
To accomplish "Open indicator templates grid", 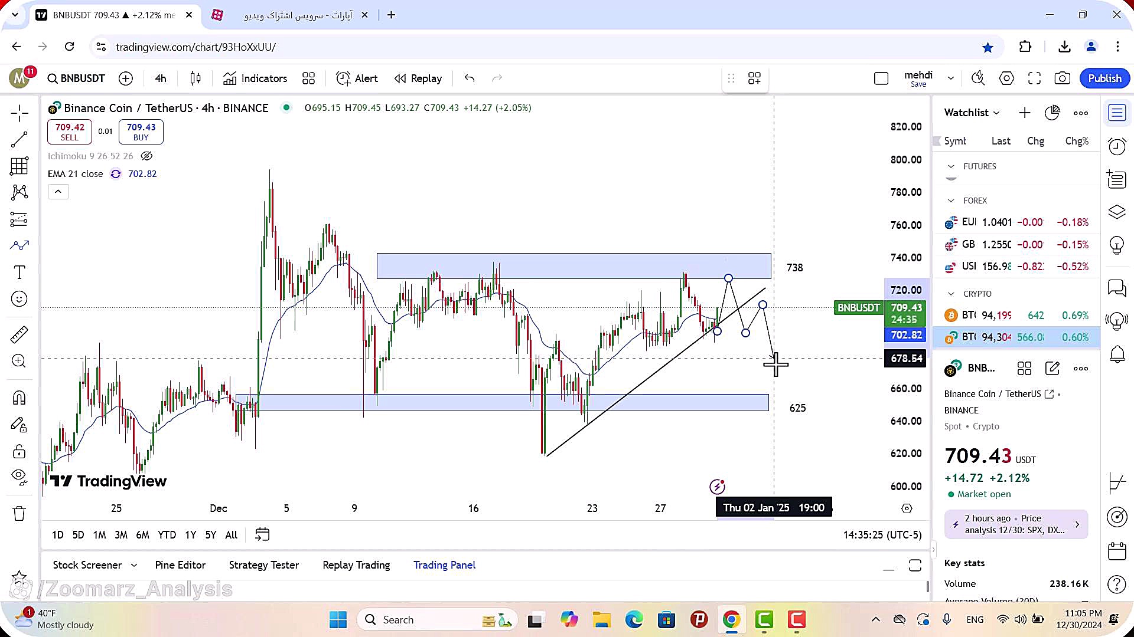I will pos(308,78).
